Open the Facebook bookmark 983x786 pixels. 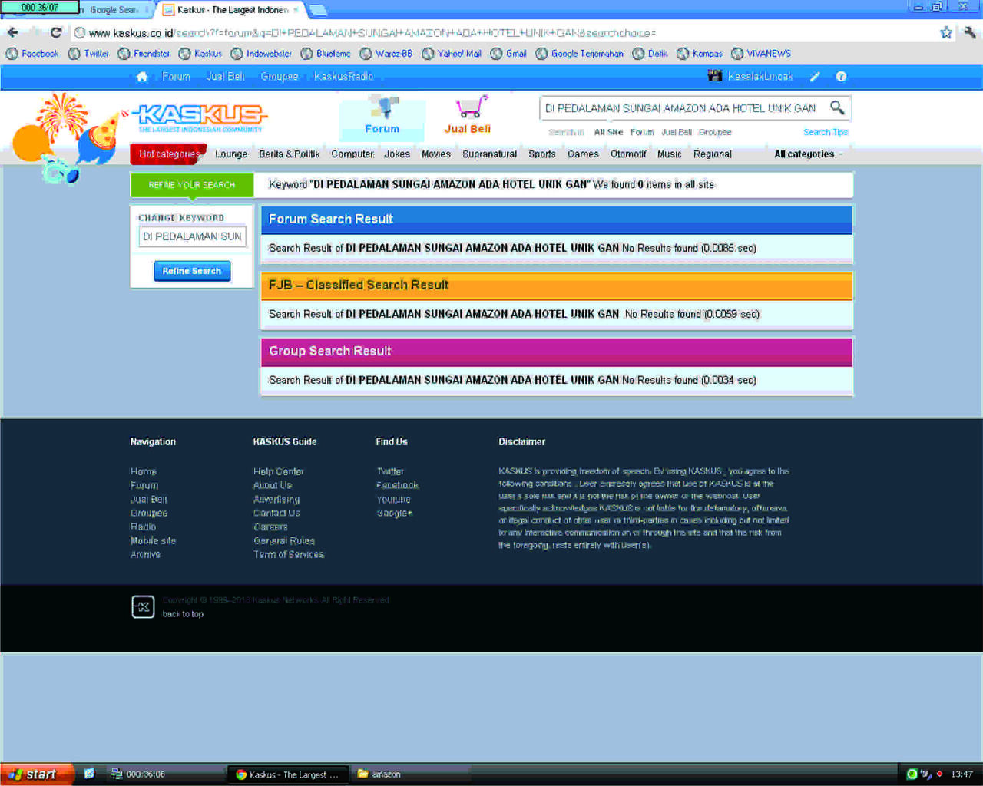click(32, 54)
